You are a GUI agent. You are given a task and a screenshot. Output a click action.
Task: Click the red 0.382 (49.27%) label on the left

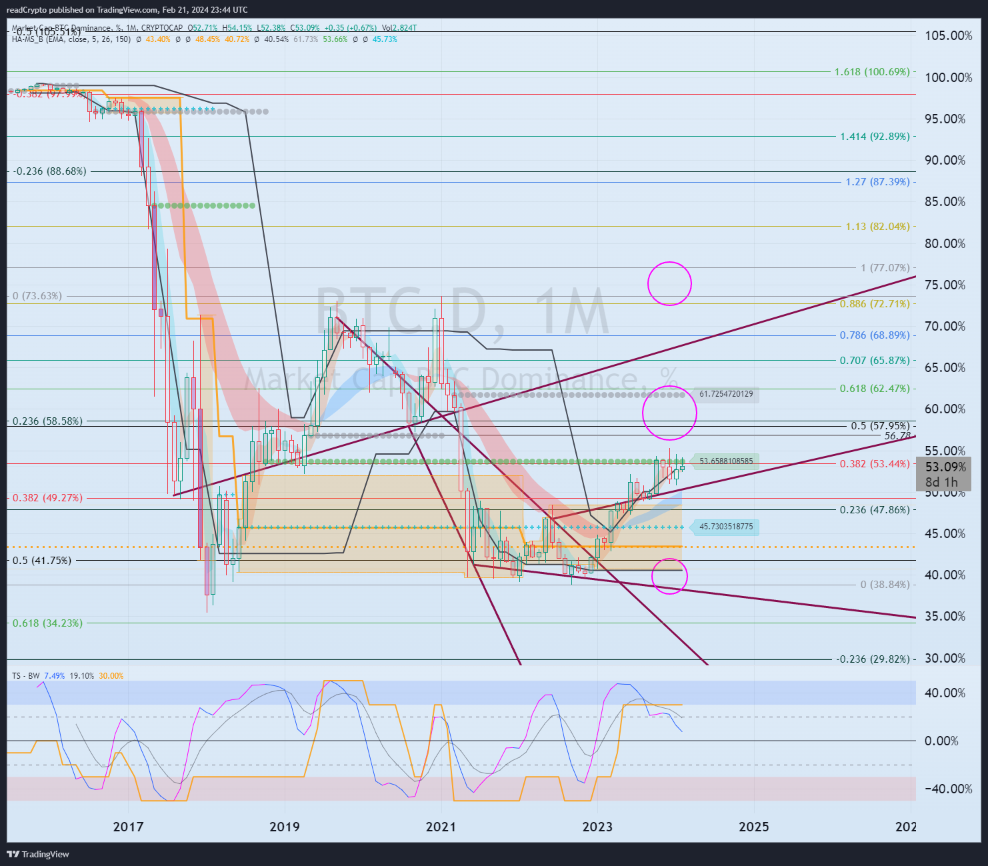[48, 498]
